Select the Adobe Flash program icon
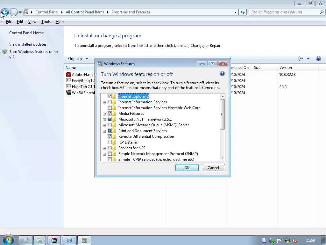This screenshot has width=326, height=245. point(68,74)
